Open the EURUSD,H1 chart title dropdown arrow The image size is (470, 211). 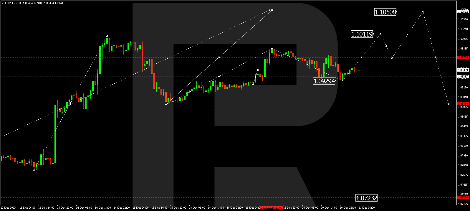point(3,3)
